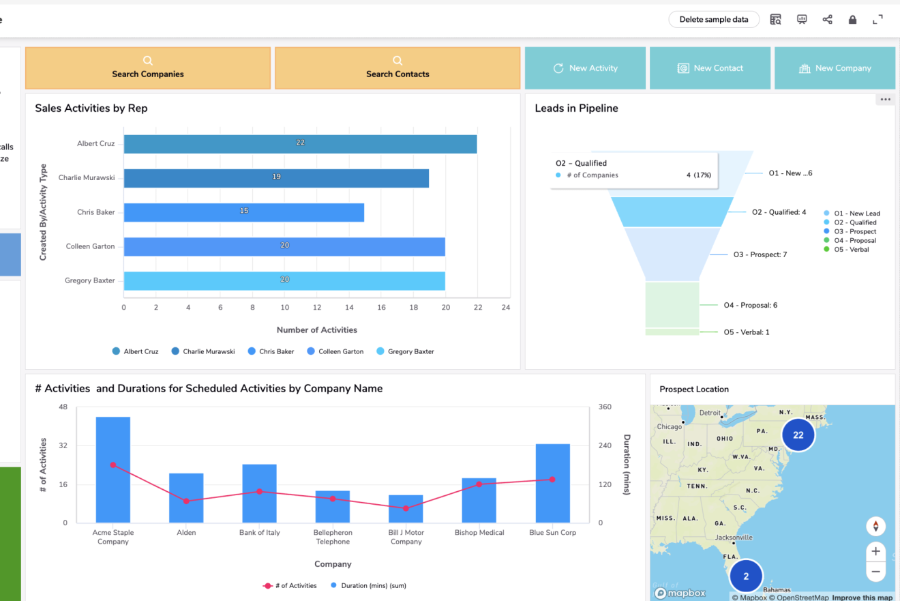Open the Search Companies tile
Image resolution: width=900 pixels, height=601 pixels.
[x=148, y=68]
